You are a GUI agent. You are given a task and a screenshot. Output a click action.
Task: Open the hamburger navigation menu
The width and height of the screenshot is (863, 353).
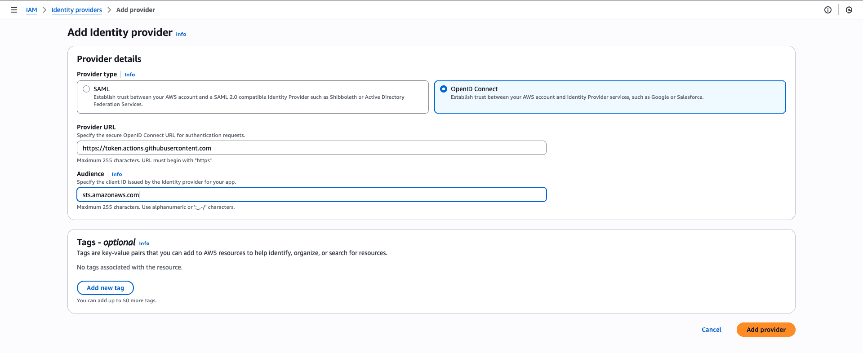point(14,10)
